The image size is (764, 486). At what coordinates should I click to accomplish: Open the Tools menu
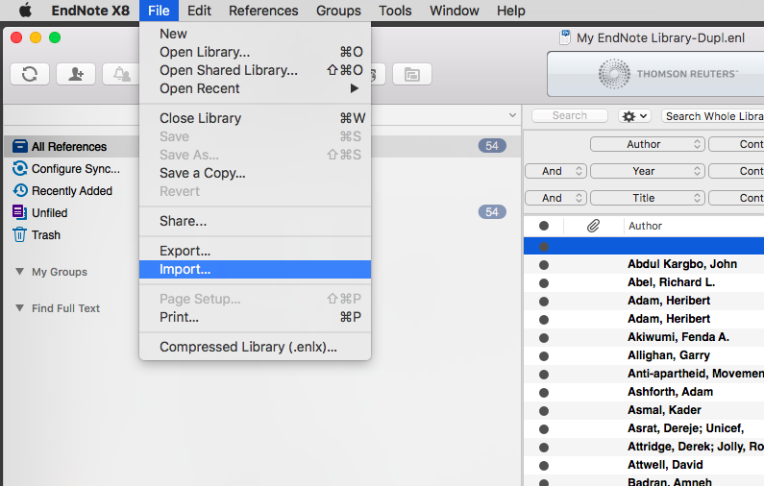point(395,11)
